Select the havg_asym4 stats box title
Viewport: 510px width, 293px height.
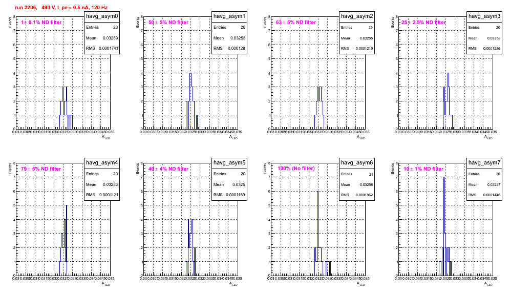pyautogui.click(x=102, y=162)
